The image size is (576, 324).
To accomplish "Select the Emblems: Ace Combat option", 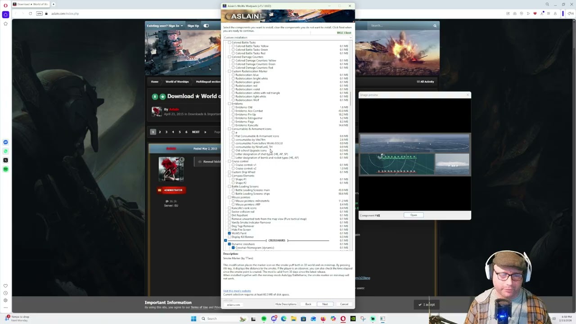I will [233, 111].
